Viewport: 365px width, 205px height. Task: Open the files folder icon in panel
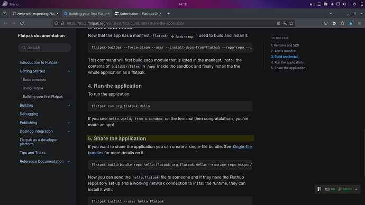tap(326, 4)
